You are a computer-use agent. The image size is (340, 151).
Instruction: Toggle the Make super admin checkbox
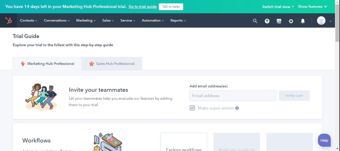pyautogui.click(x=192, y=108)
